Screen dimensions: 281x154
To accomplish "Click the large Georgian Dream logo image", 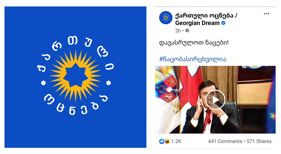I will pyautogui.click(x=75, y=77).
